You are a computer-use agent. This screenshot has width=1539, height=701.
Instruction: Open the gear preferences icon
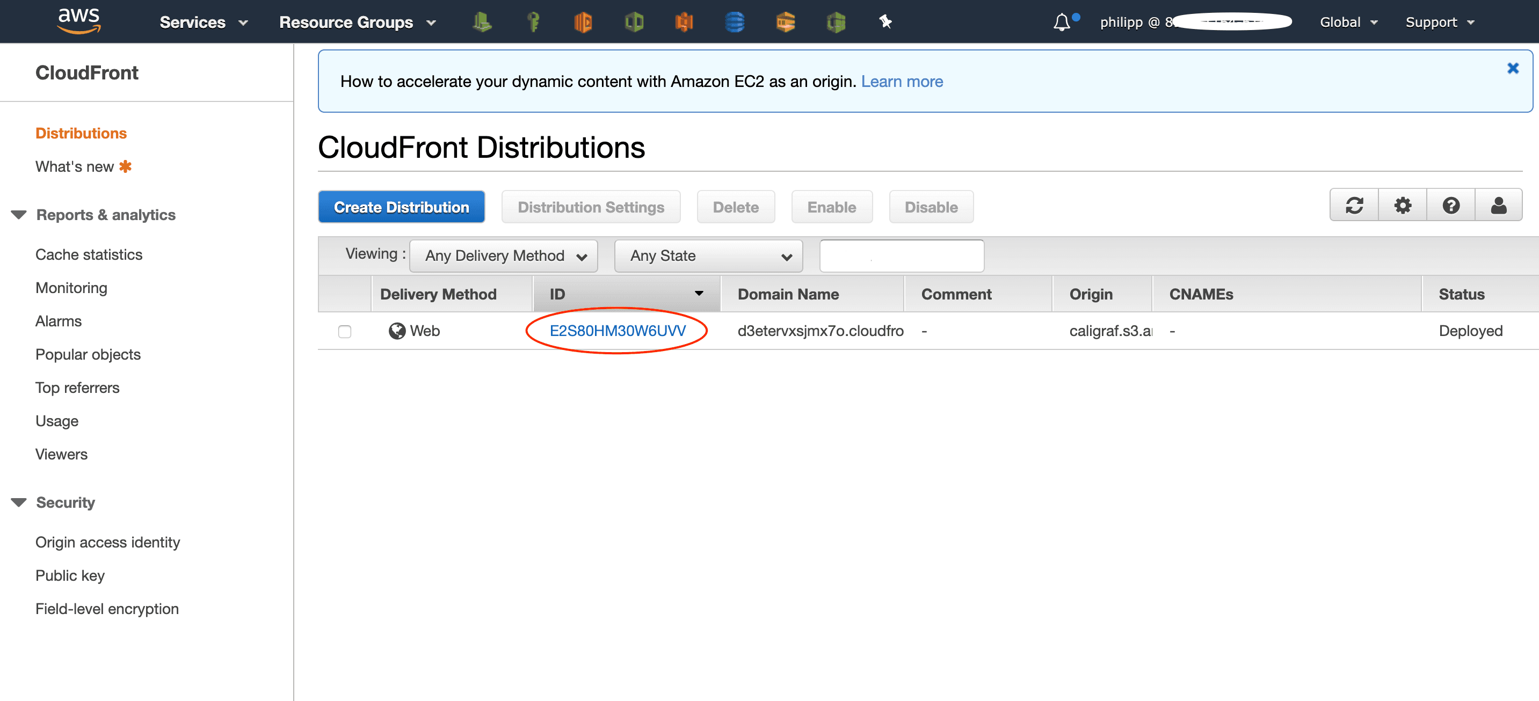[1402, 206]
